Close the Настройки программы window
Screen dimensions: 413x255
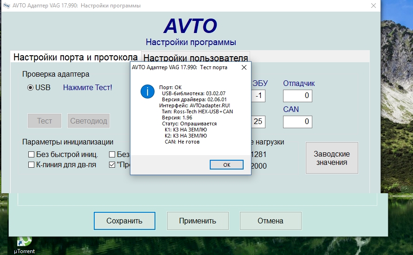click(374, 6)
